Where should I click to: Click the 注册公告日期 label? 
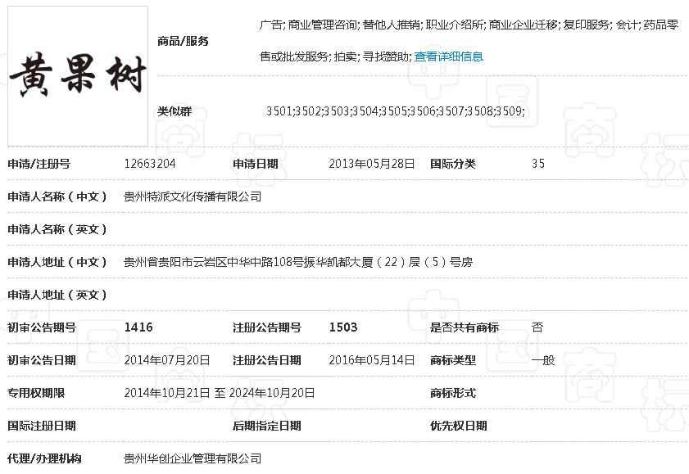pyautogui.click(x=267, y=360)
